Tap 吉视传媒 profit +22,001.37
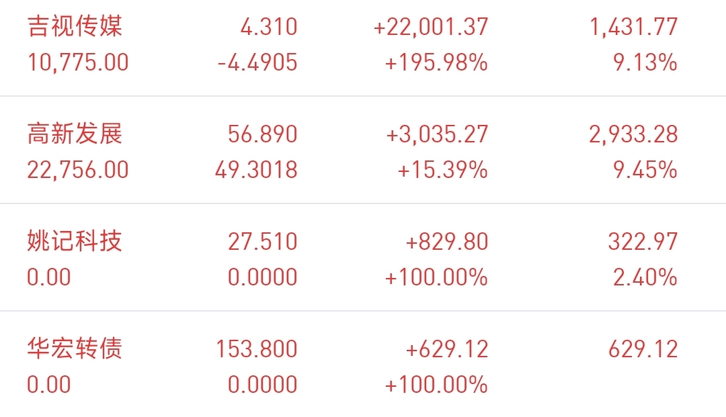 (x=431, y=27)
